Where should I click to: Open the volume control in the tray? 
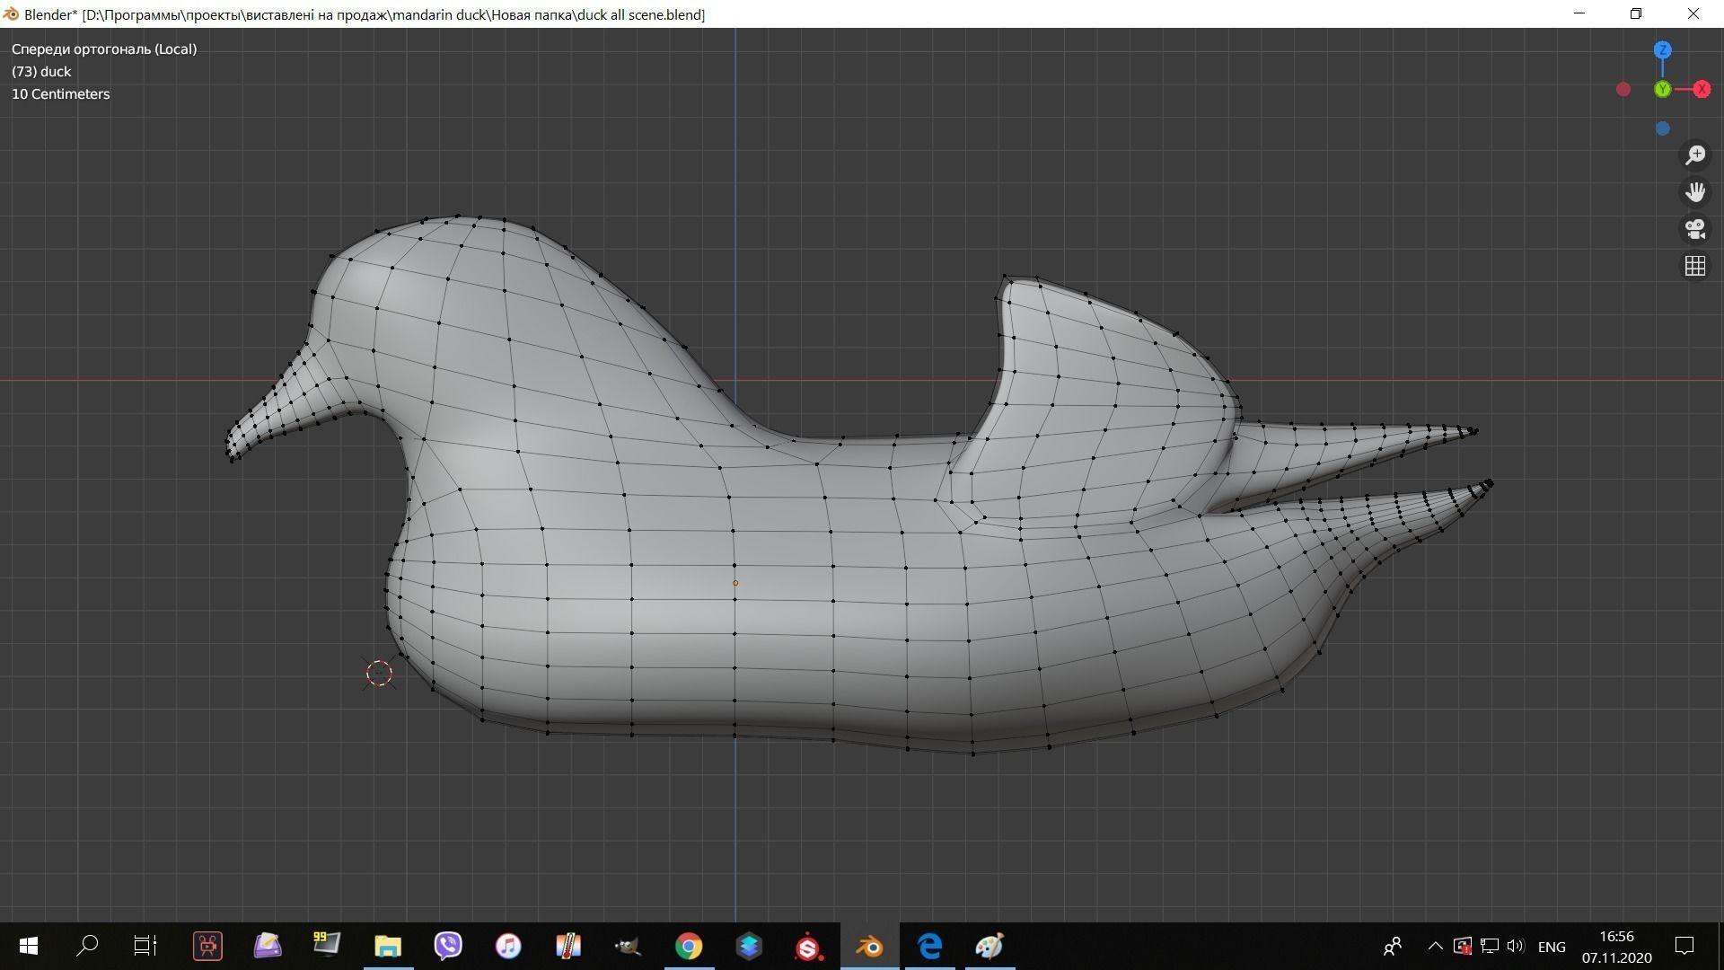click(1516, 946)
